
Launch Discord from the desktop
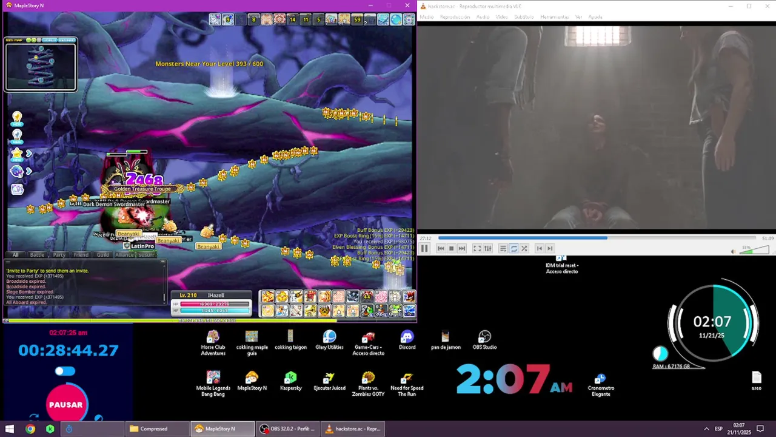(x=407, y=340)
